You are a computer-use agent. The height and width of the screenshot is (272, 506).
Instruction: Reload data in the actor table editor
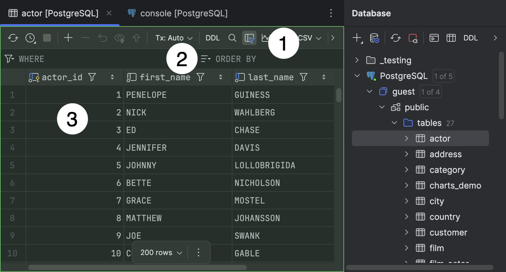pos(13,38)
